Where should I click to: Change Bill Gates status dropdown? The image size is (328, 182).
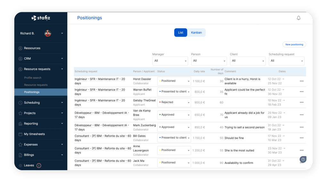tap(174, 138)
